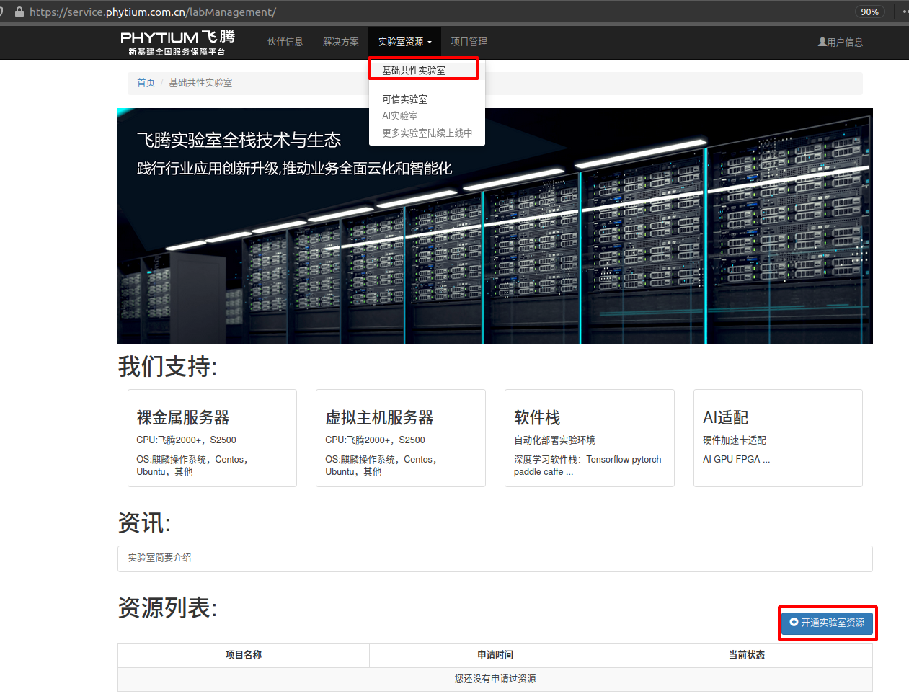Click the user icon beside 用户信息
Viewport: 909px width, 699px height.
[x=822, y=42]
